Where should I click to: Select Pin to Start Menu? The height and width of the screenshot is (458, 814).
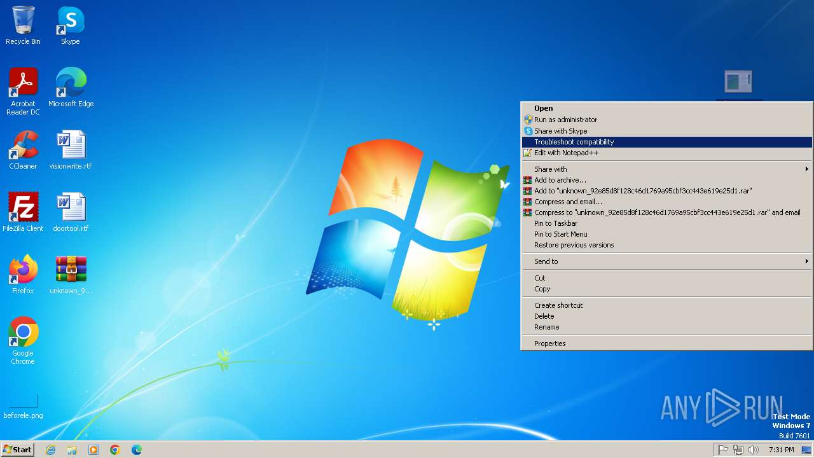666,234
